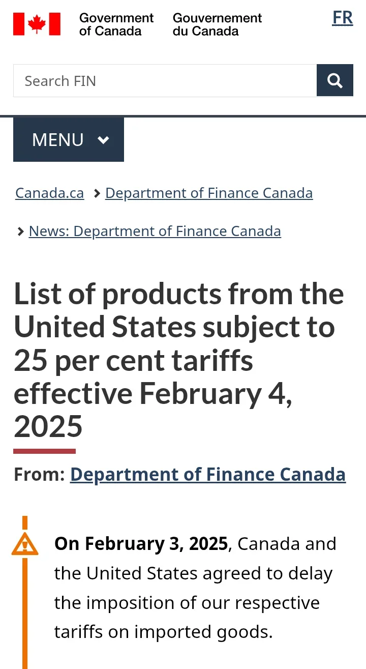Follow the From: Department of Finance Canada link

pos(207,474)
